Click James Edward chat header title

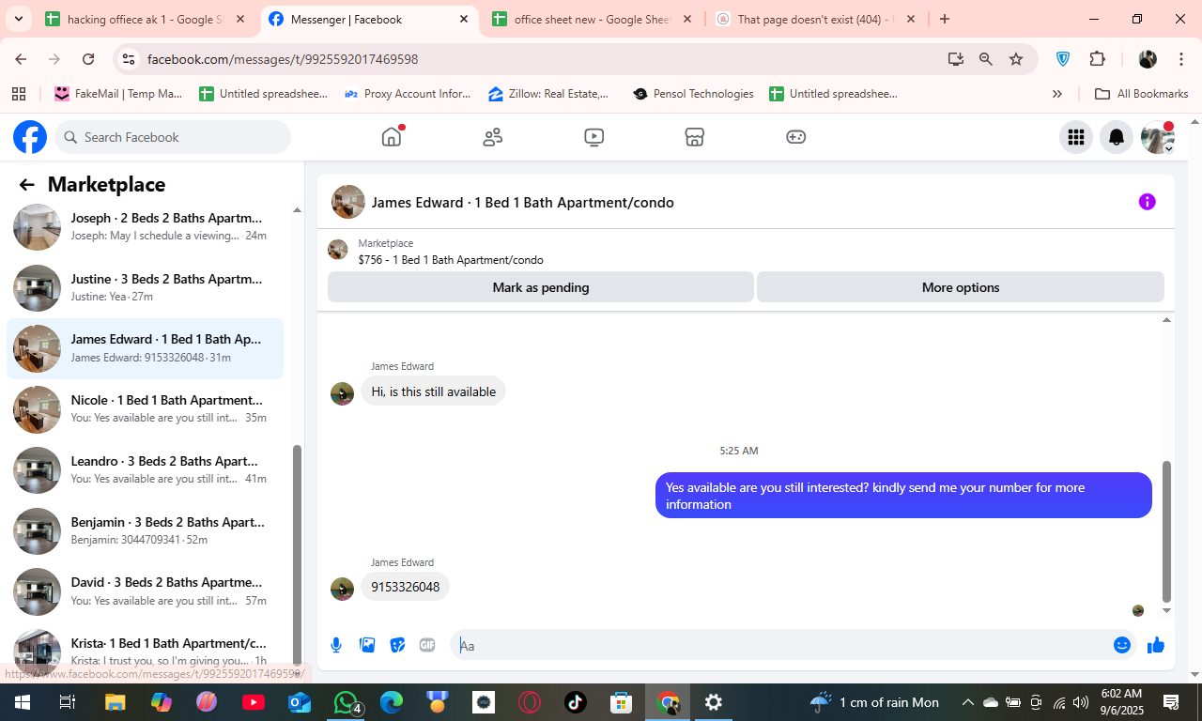point(522,202)
